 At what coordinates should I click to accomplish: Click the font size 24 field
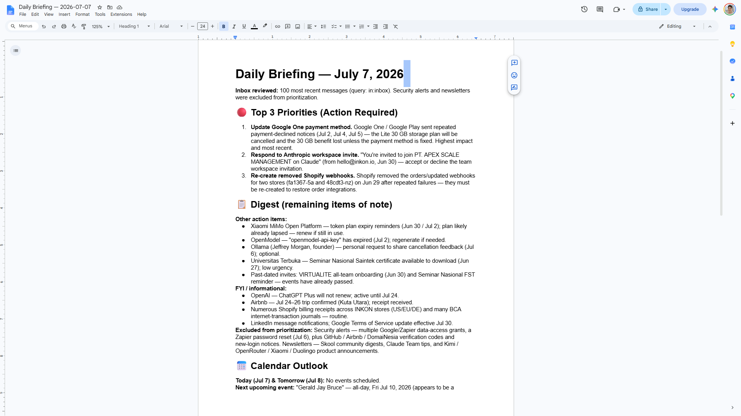[x=203, y=27]
